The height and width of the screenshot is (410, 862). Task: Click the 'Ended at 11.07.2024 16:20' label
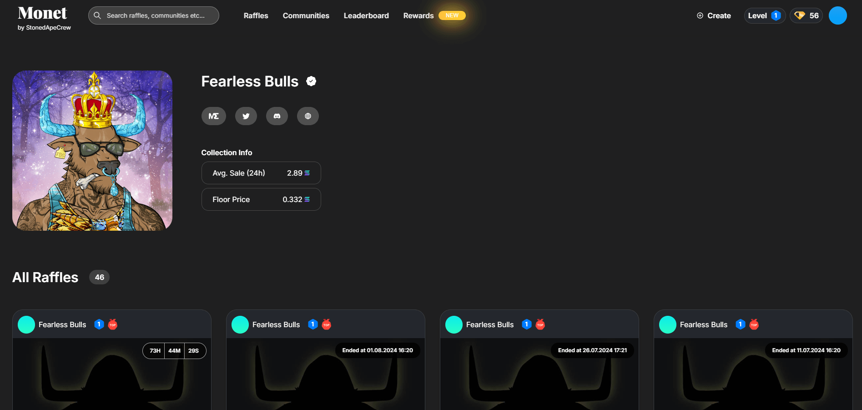[806, 350]
